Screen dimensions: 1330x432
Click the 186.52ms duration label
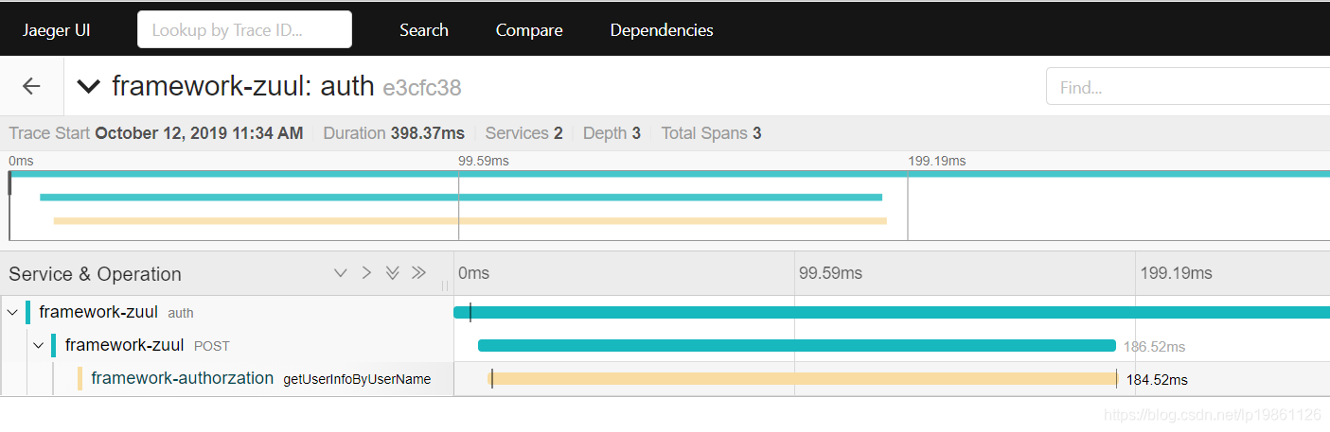(1154, 347)
